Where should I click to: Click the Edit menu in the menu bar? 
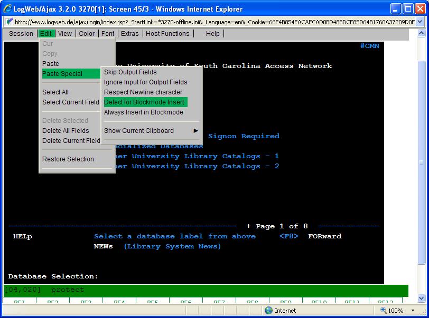[46, 34]
